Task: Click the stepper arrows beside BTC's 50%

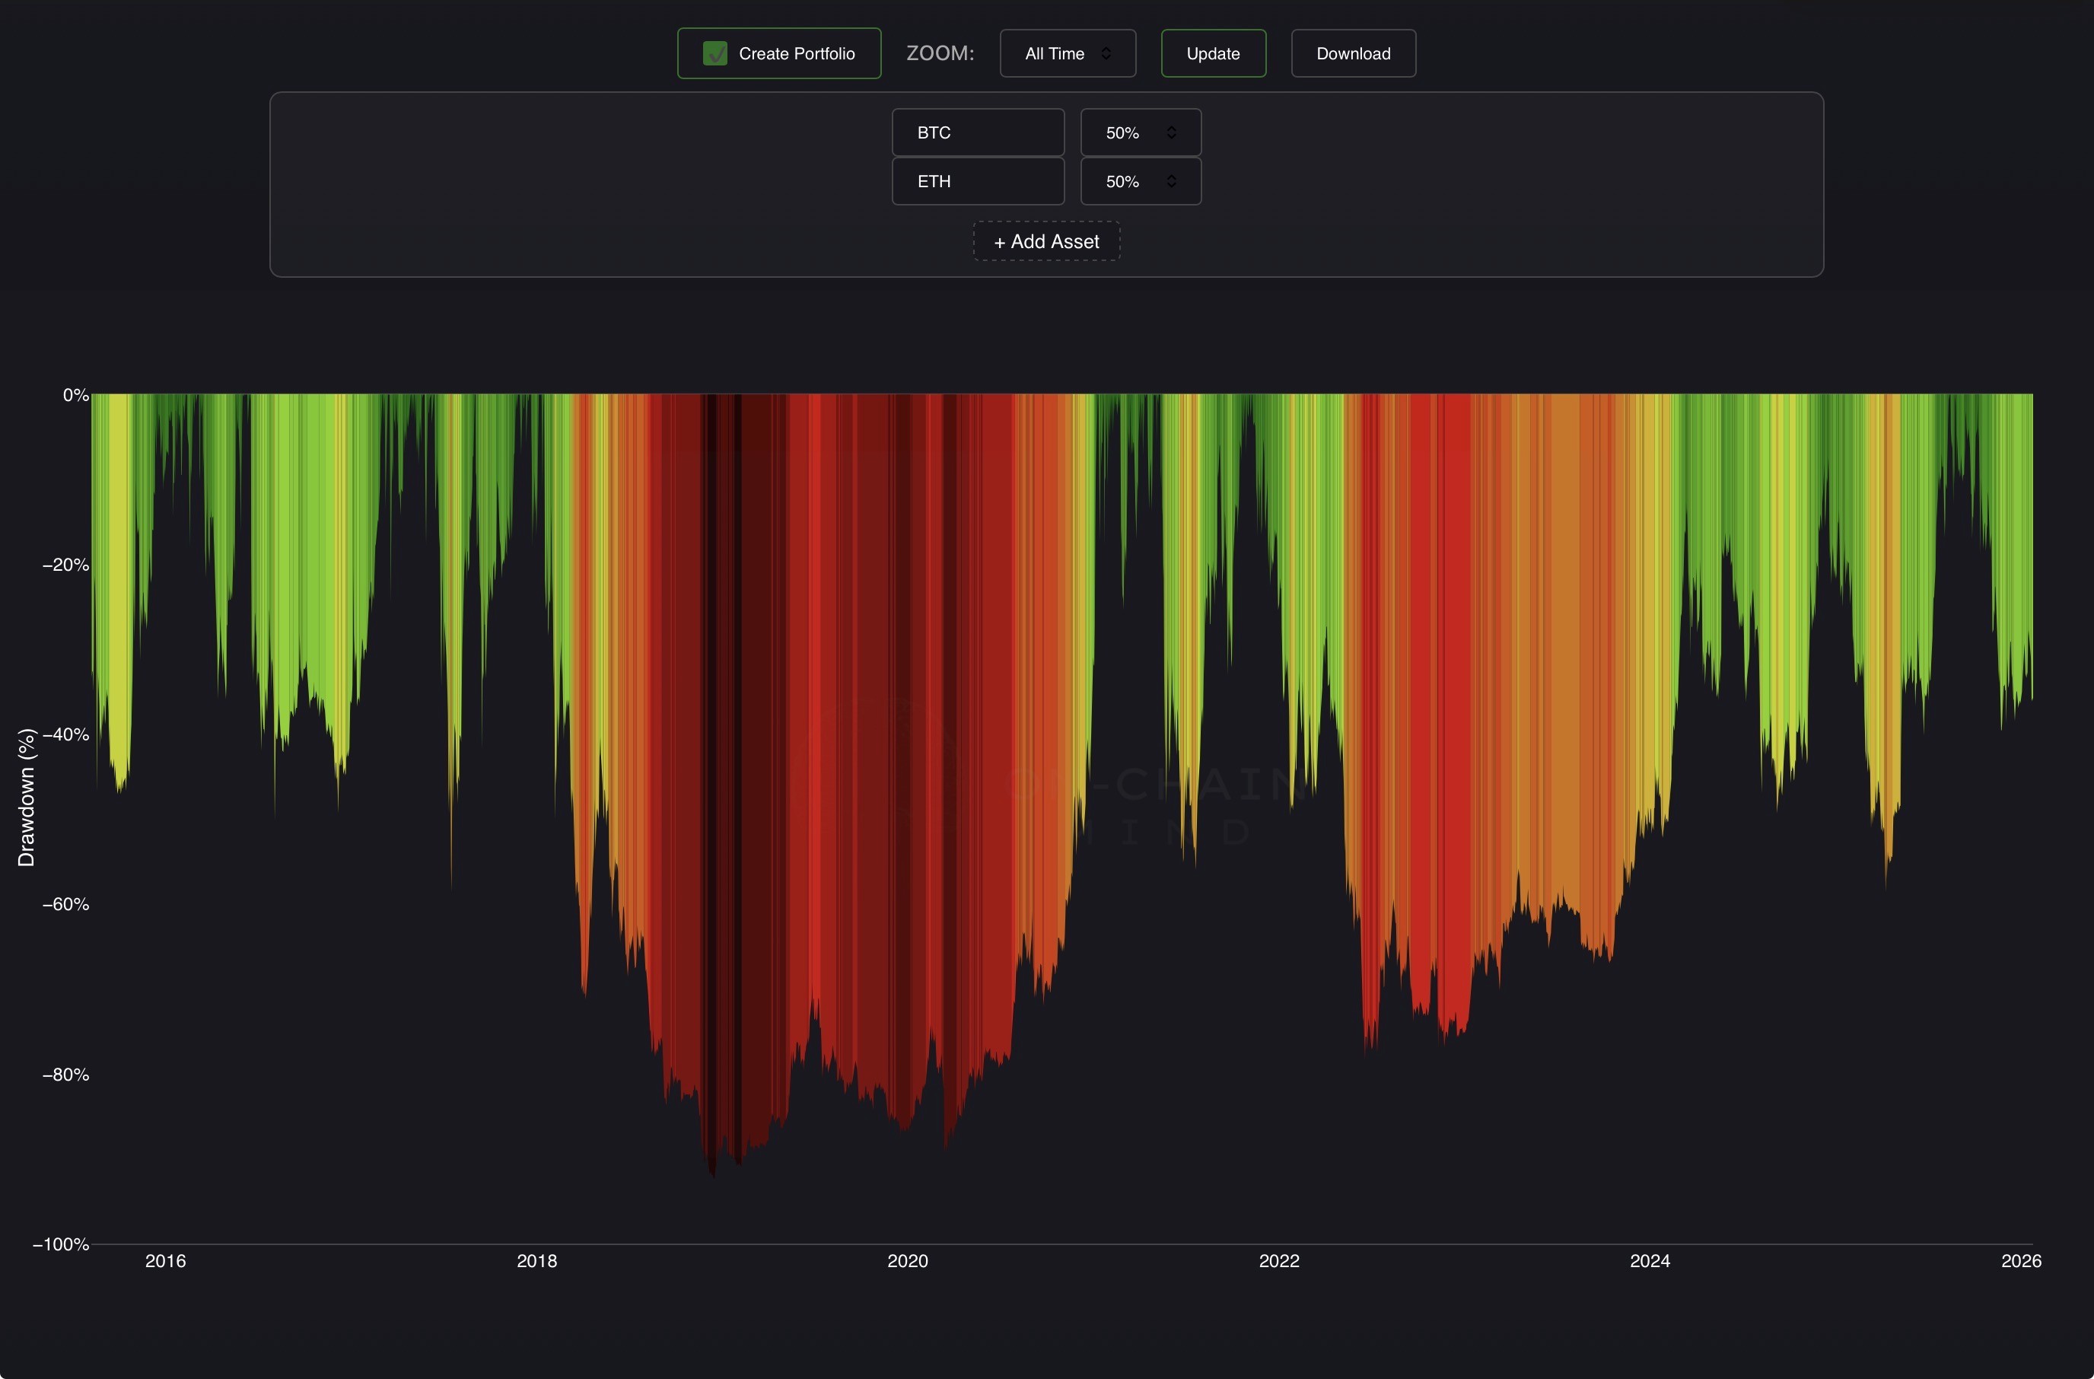Action: (1171, 133)
